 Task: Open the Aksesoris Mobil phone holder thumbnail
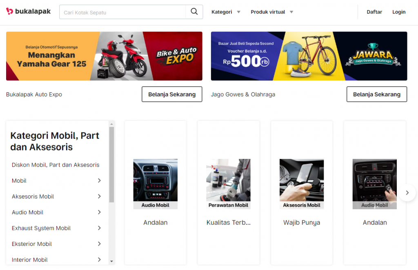point(302,184)
